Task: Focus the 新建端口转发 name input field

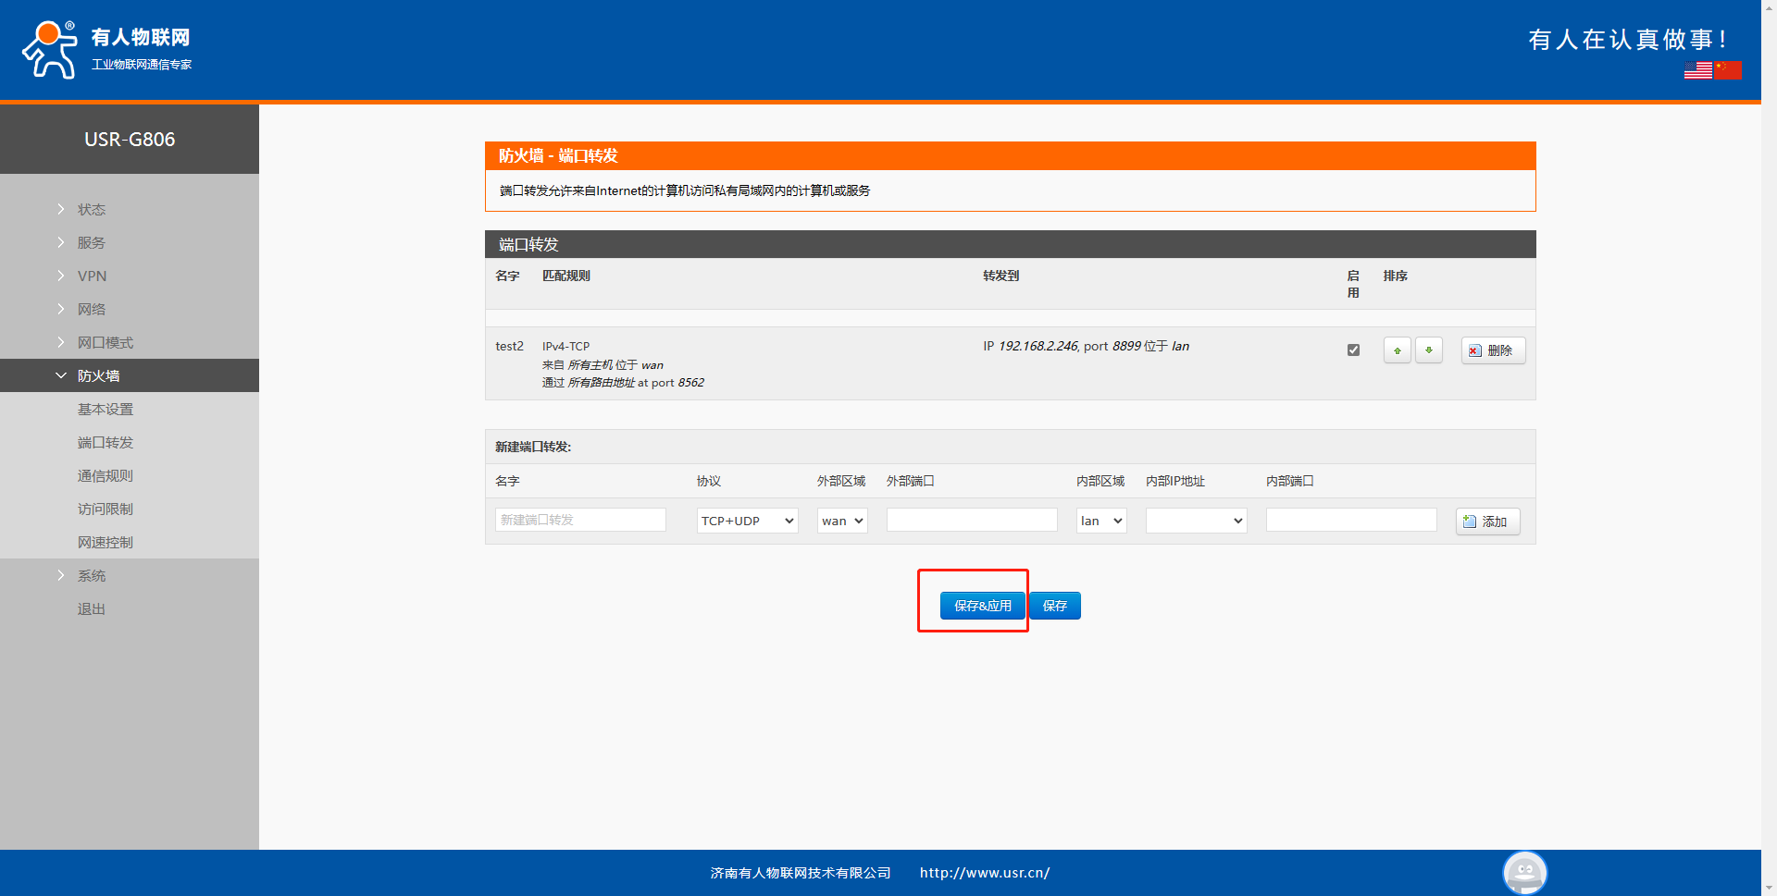Action: click(580, 520)
